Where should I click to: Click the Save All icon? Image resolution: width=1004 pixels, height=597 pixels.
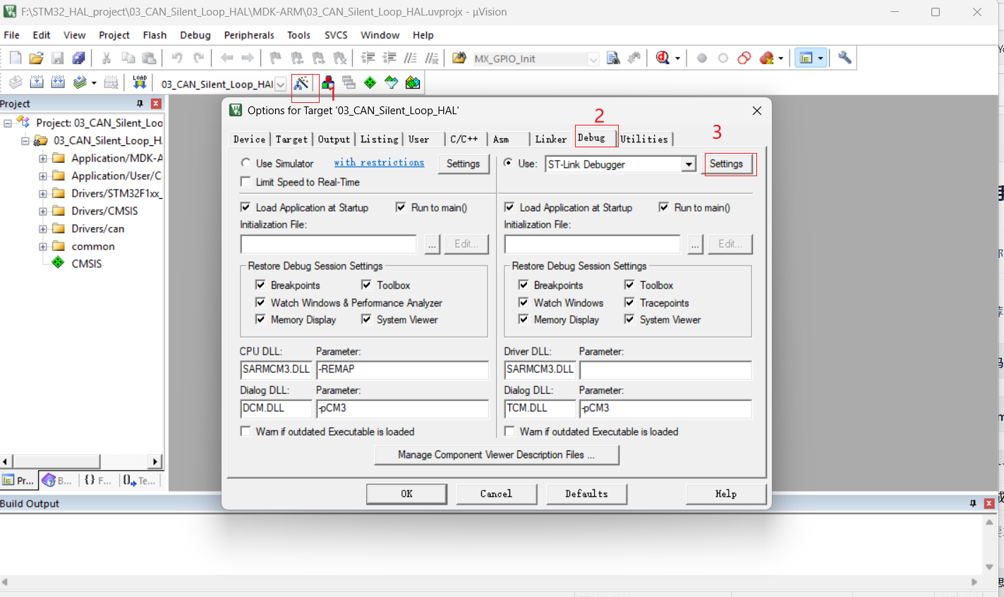79,59
